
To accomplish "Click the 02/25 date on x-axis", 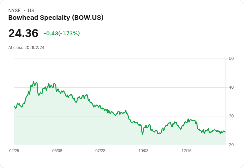I will click(14, 151).
